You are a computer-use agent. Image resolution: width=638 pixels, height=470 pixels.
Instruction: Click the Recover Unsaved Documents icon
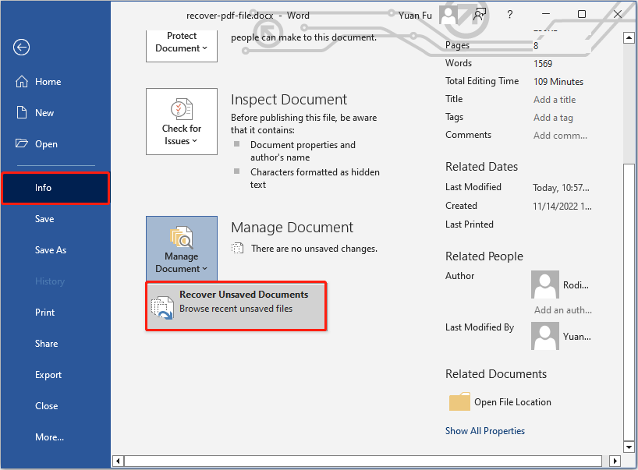point(162,308)
